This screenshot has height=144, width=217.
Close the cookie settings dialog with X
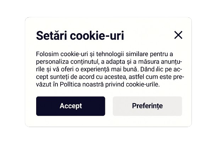[x=178, y=35]
